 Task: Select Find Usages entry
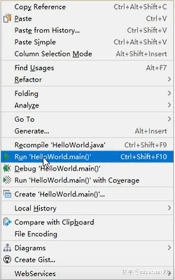(x=87, y=68)
